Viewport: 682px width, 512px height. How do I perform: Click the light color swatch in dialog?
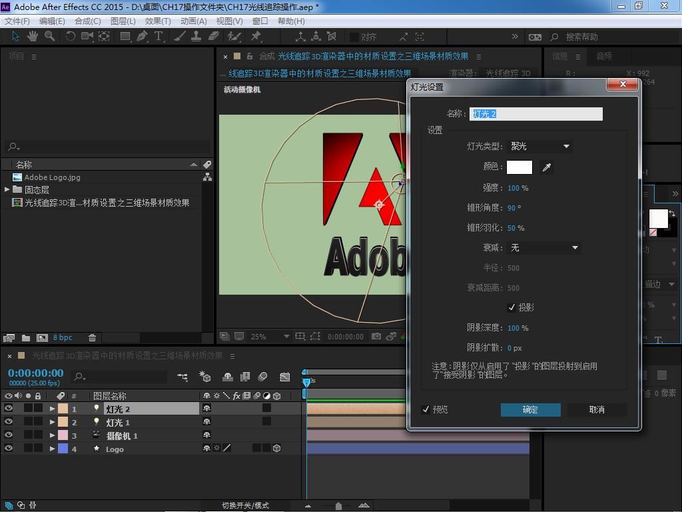[x=519, y=167]
